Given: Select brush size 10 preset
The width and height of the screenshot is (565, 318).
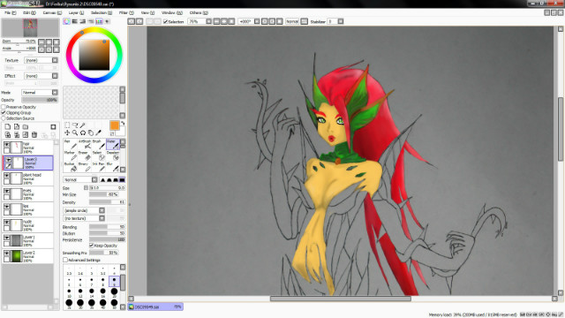Looking at the screenshot, I should (69, 292).
